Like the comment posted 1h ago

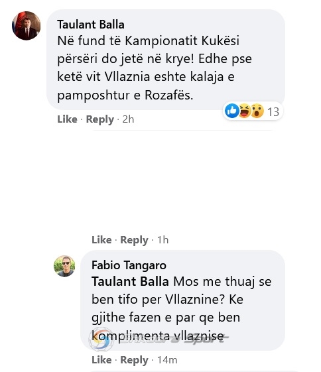tap(101, 240)
